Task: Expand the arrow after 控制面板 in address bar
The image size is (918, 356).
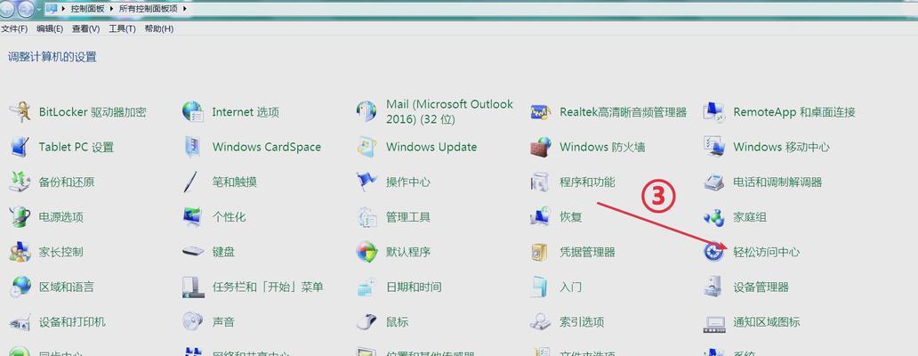Action: [x=113, y=9]
